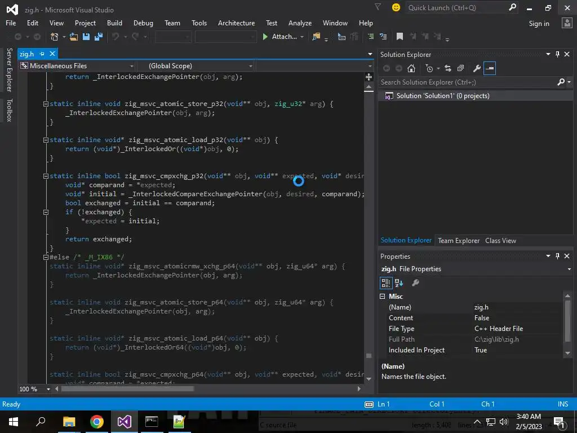Toggle the pin on the zig.h tab

point(42,54)
